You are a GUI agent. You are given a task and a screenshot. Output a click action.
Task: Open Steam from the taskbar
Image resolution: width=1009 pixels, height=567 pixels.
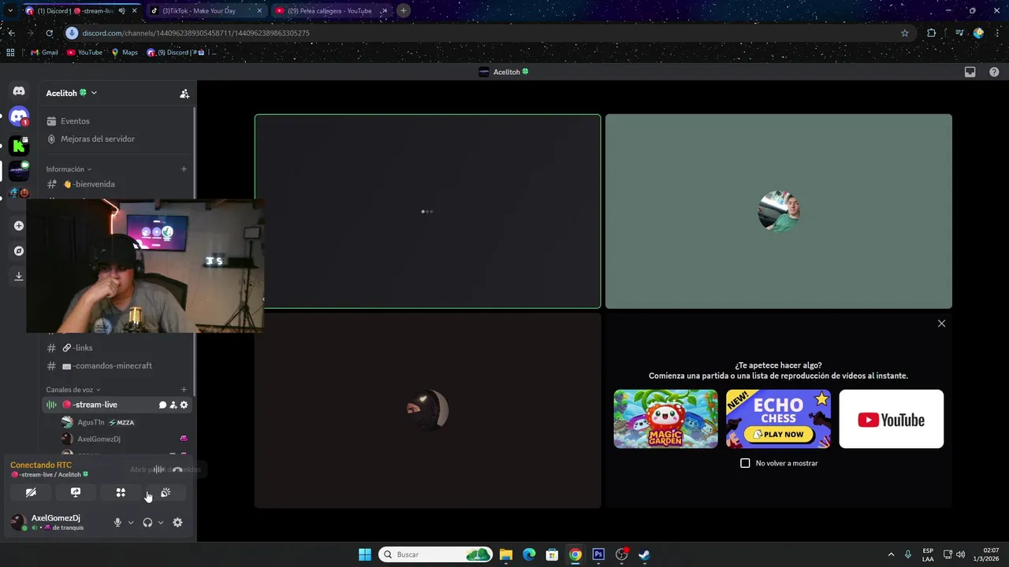tap(644, 554)
